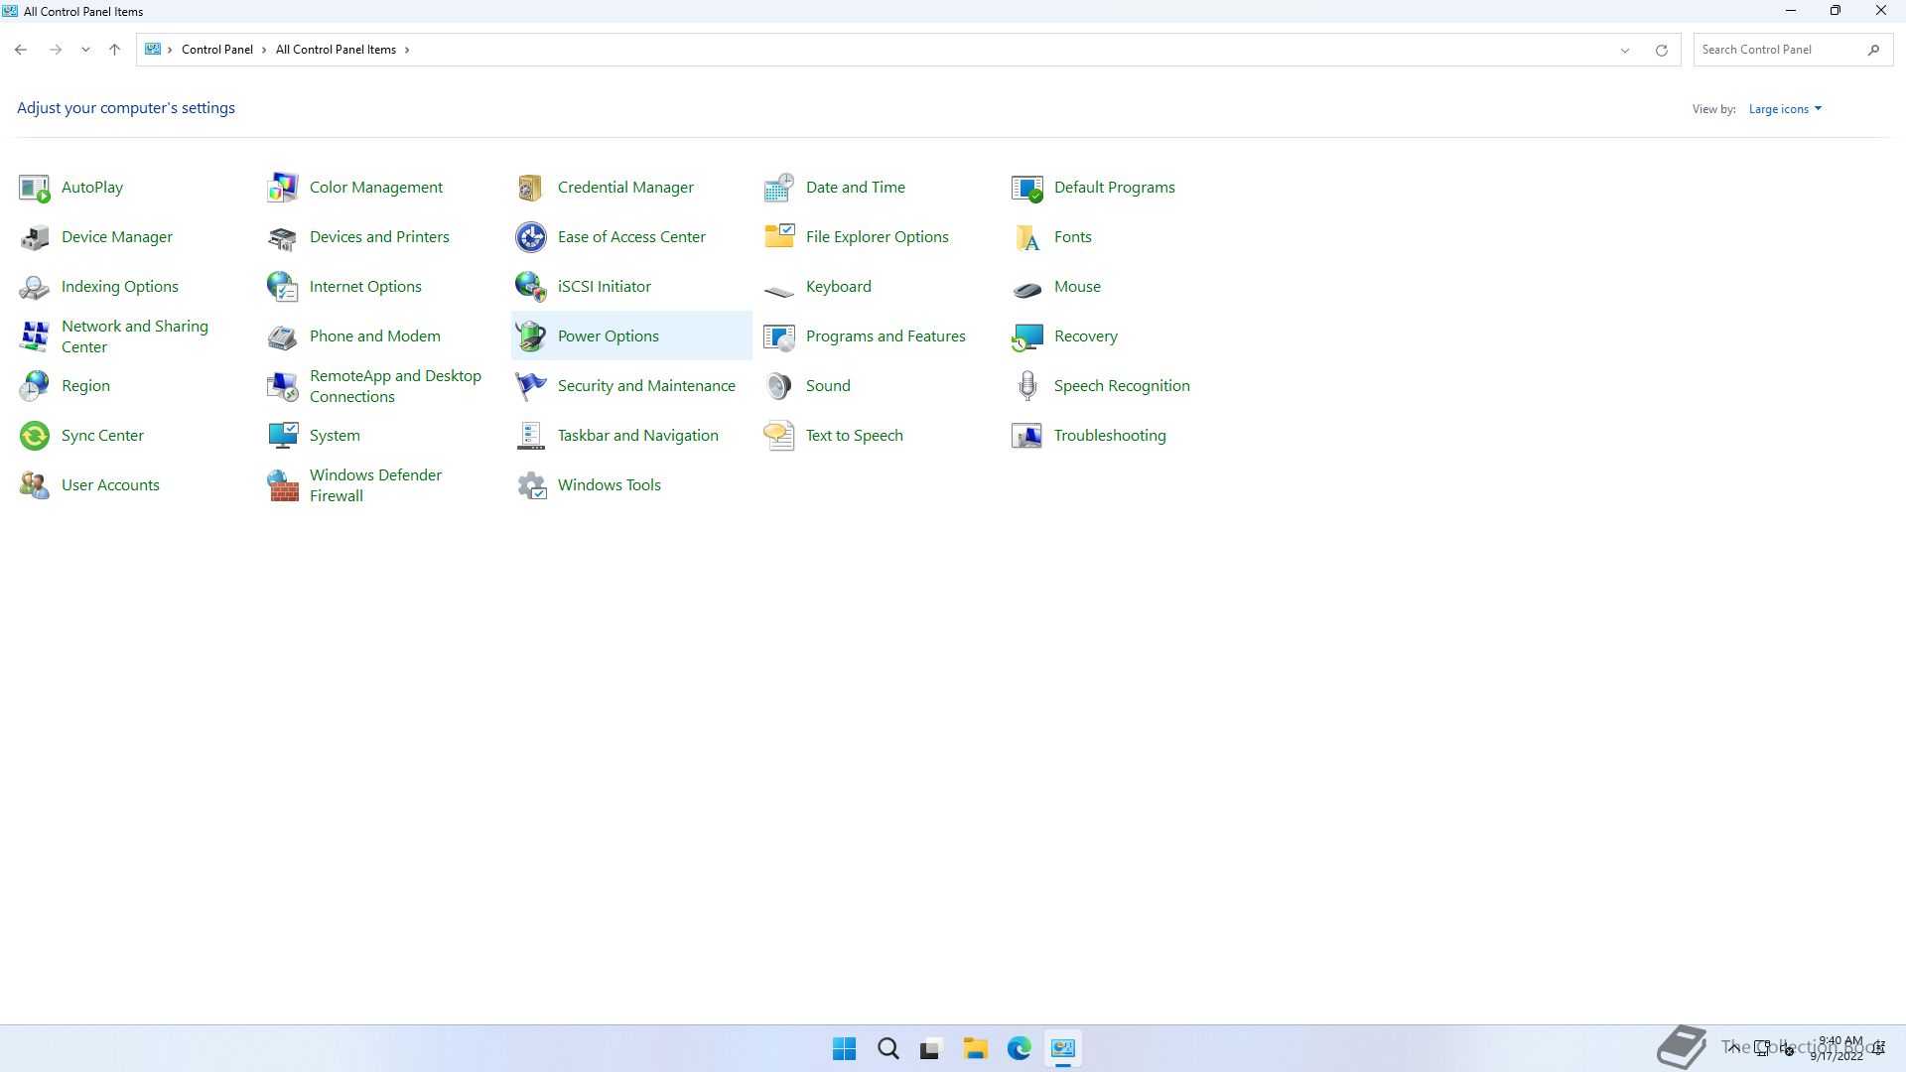
Task: Click the Devices and Printers icon
Action: [x=283, y=237]
